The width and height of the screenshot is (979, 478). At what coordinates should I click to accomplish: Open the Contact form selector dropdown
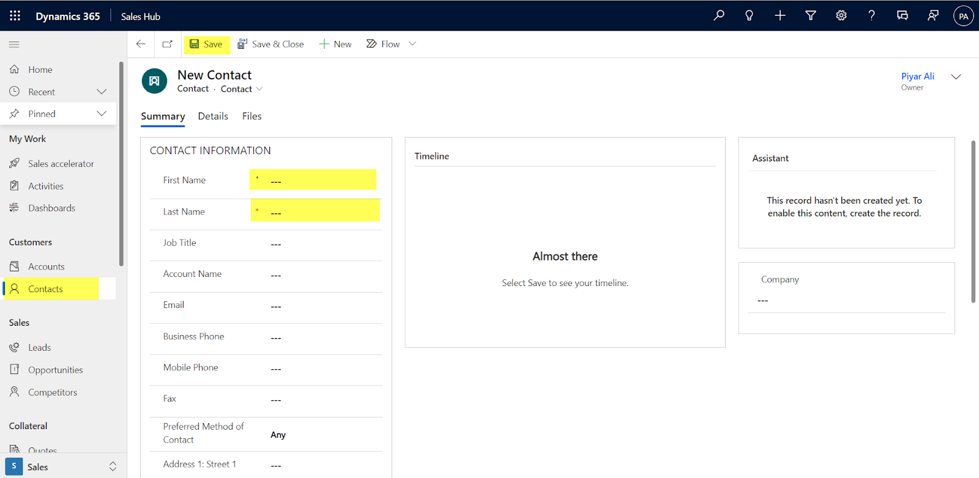[242, 89]
